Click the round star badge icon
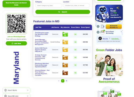Screen dimensions: 134x97 (100, 38)
